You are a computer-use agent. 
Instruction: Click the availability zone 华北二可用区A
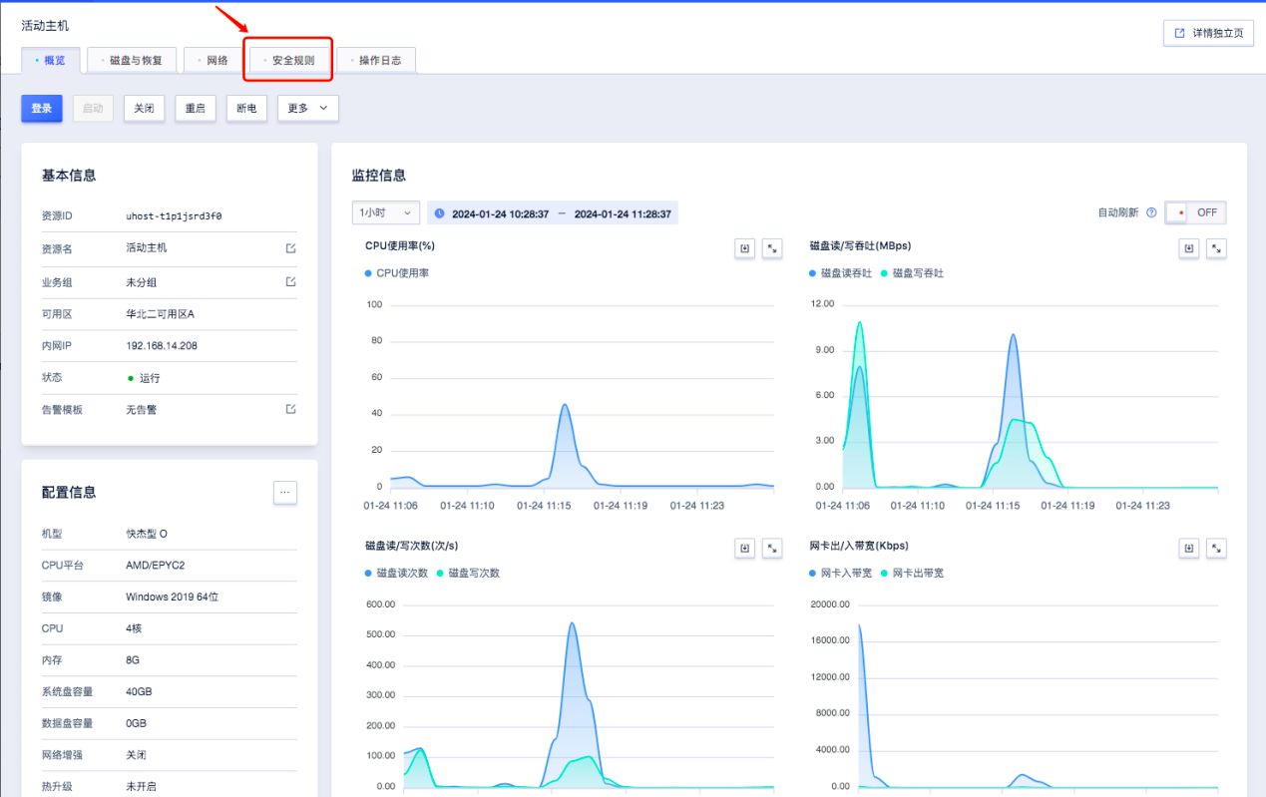tap(160, 313)
